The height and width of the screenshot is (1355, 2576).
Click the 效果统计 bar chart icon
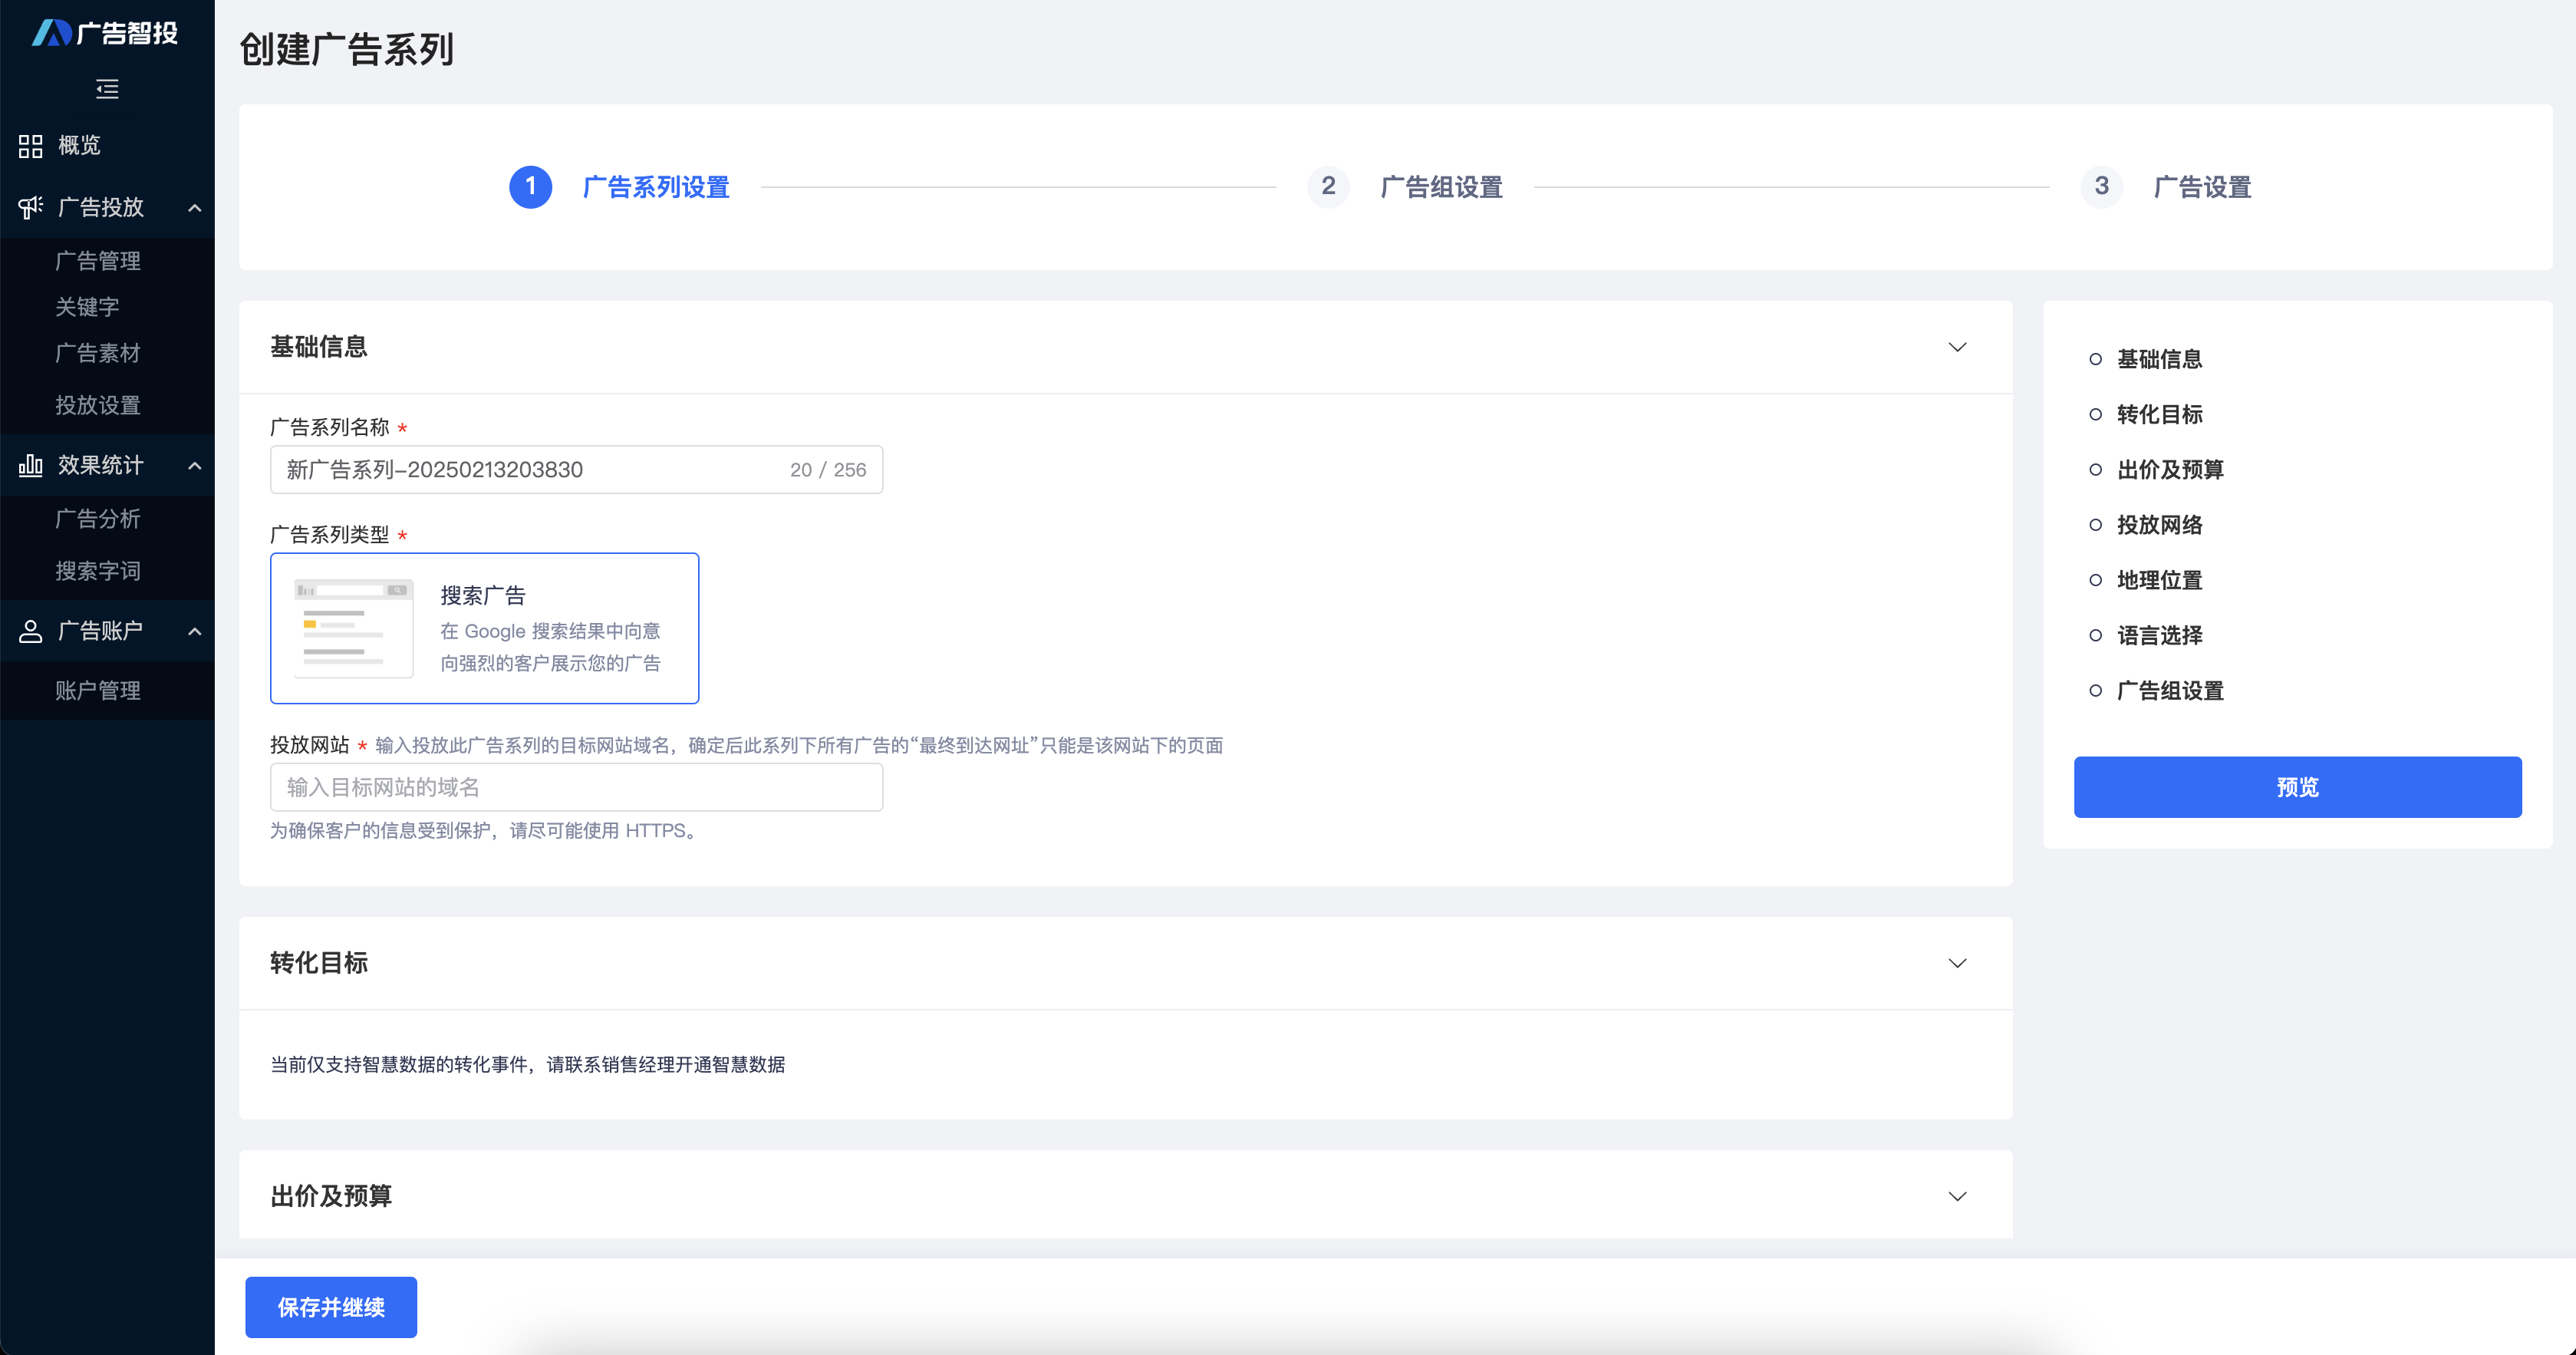pyautogui.click(x=30, y=465)
